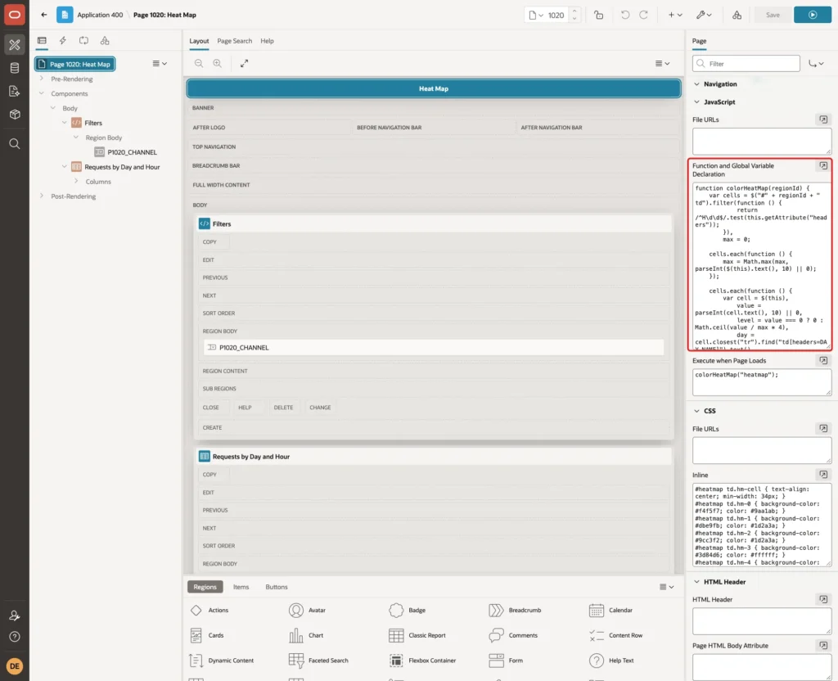Open layout options menu dropdown
Viewport: 838px width, 681px height.
coord(662,63)
